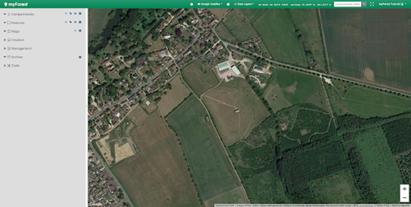This screenshot has height=207, width=411.
Task: Click the edit icon for Compartments
Action: pyautogui.click(x=70, y=14)
